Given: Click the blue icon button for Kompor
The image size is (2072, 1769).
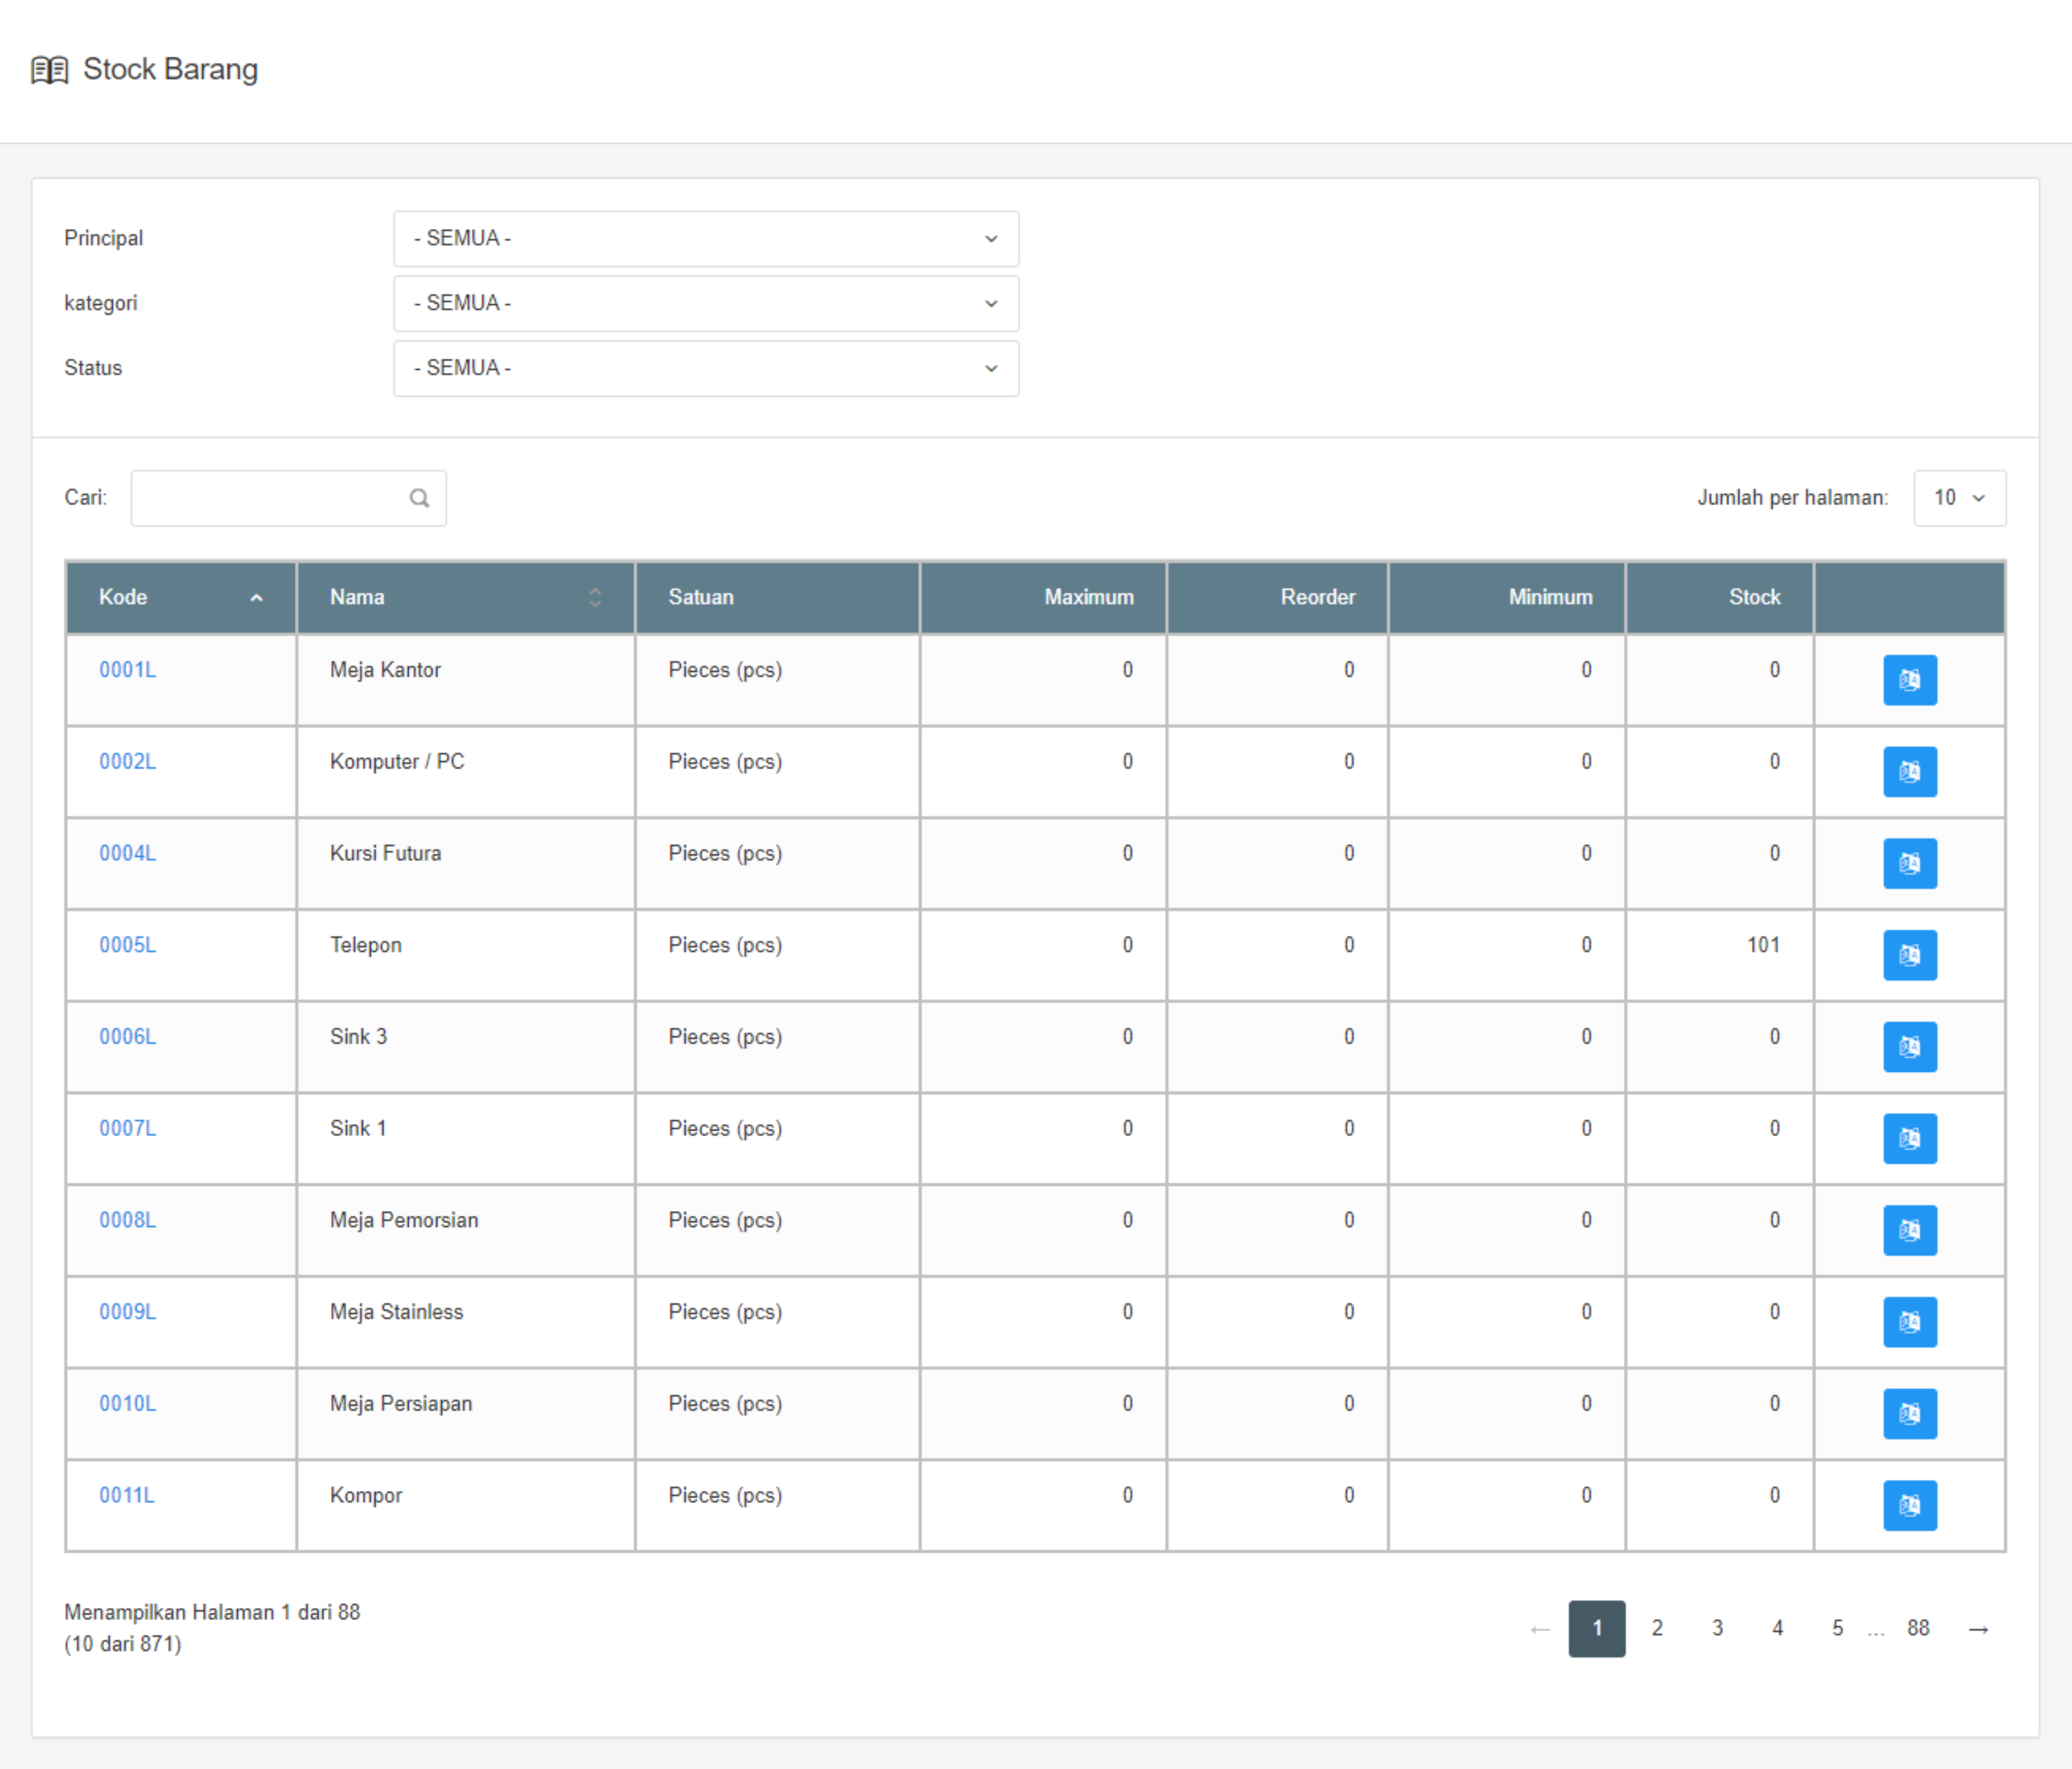Looking at the screenshot, I should pos(1909,1505).
